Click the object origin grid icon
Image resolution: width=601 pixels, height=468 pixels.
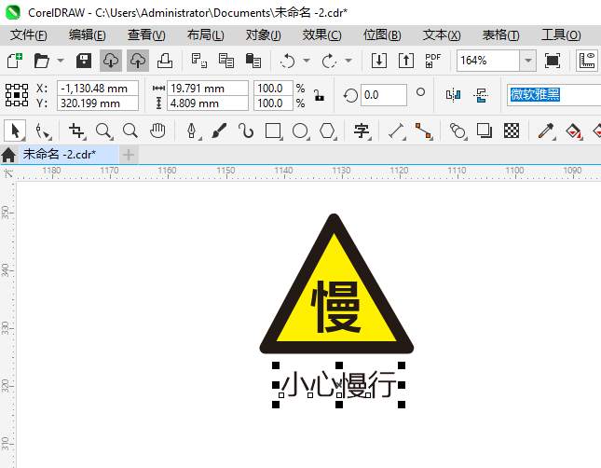pos(17,95)
